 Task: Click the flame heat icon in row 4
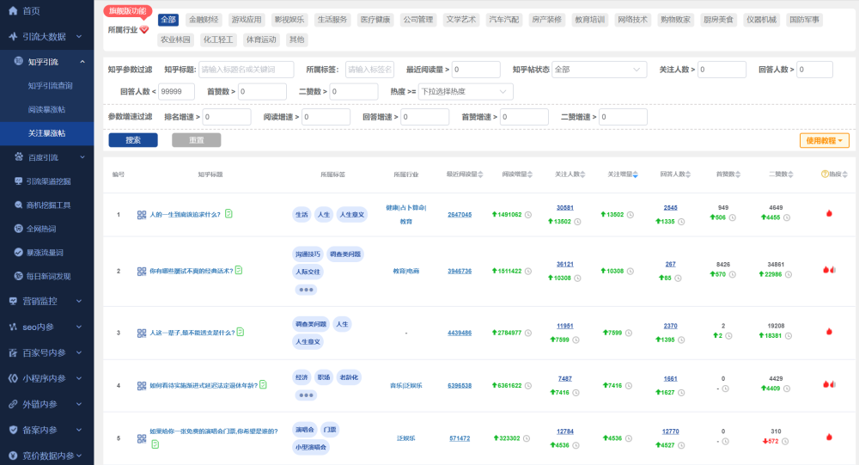point(829,384)
